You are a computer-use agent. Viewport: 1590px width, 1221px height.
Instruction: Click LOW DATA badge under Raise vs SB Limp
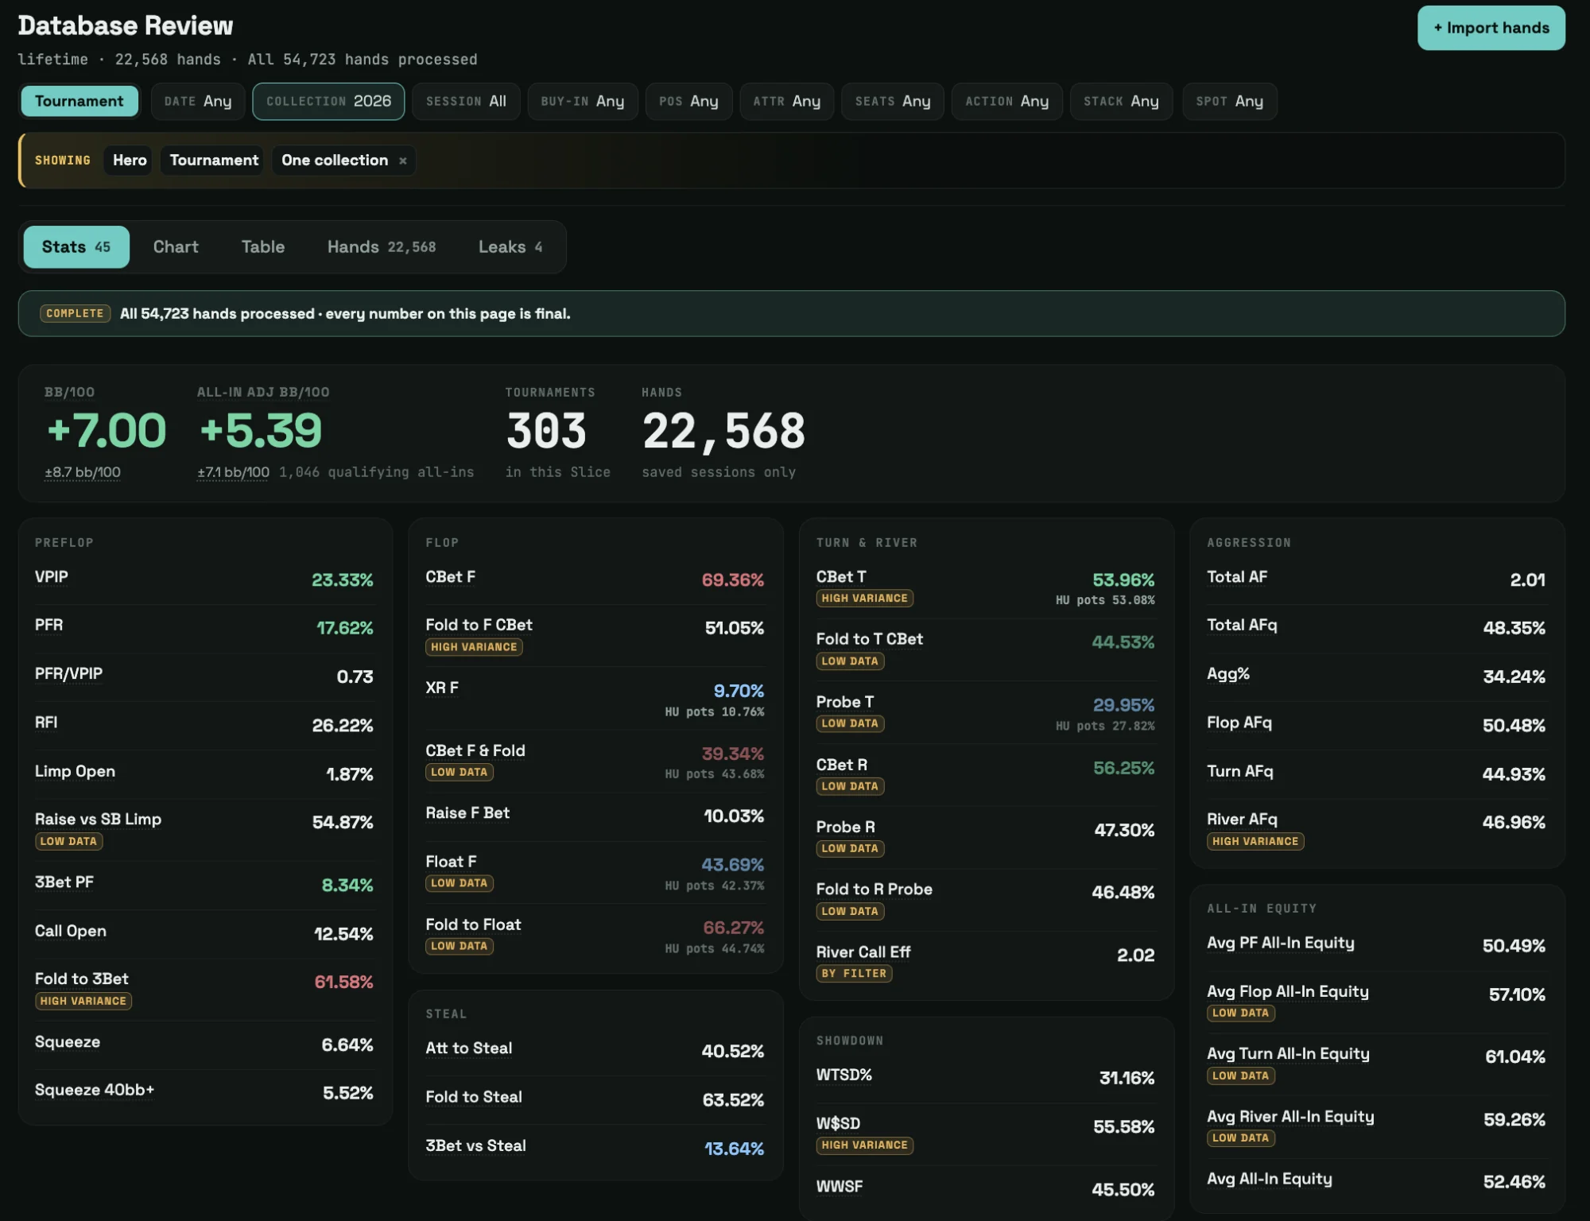(x=68, y=841)
